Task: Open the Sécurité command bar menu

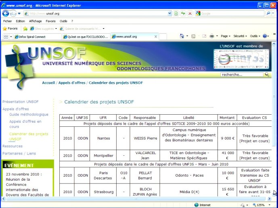Action: click(240, 36)
